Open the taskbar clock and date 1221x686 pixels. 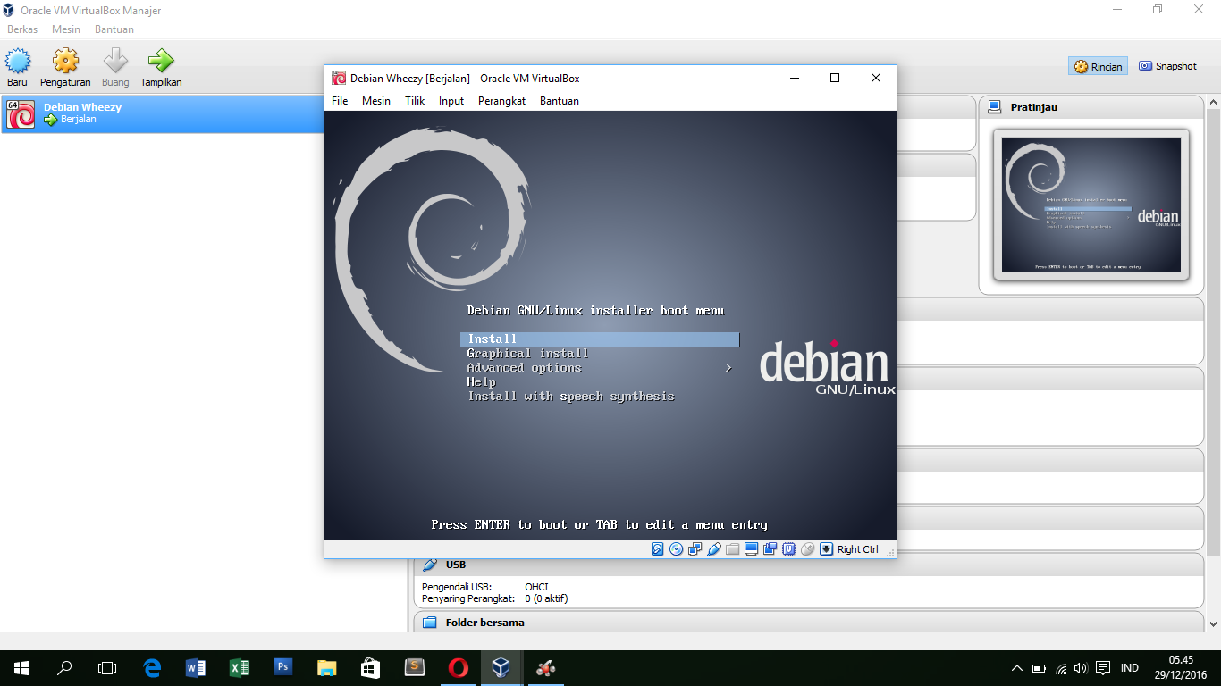(x=1181, y=668)
